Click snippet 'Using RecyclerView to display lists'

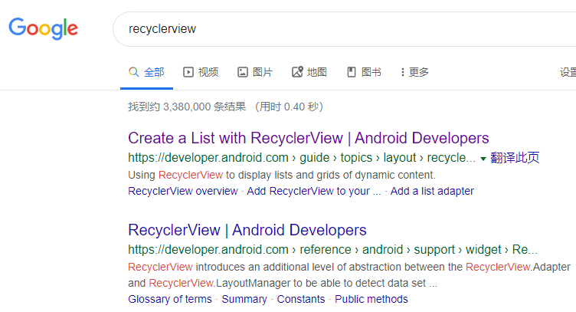point(282,175)
